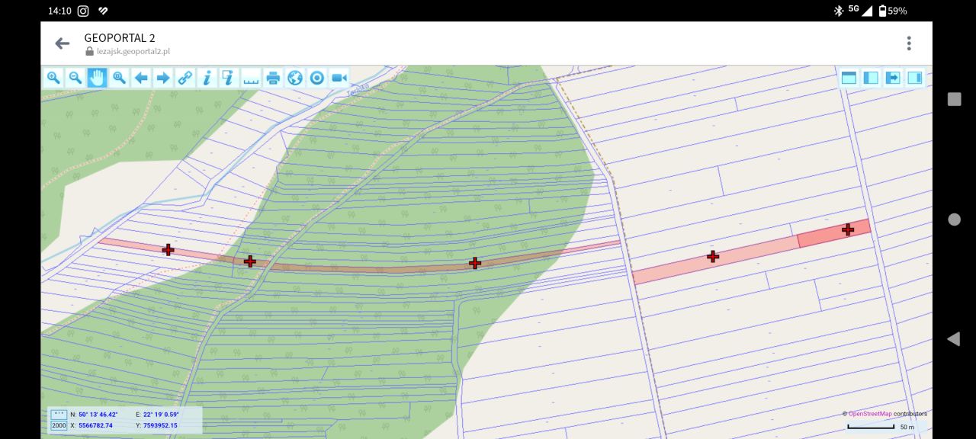976x439 pixels.
Task: Choose the ruler measurement tool
Action: (x=251, y=78)
